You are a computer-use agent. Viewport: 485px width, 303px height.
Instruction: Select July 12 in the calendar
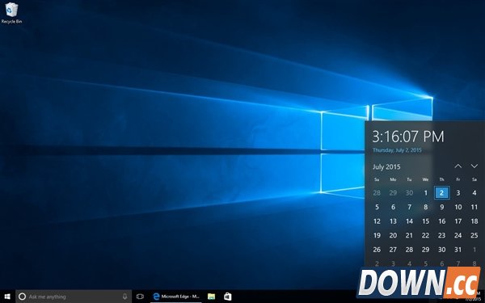click(377, 221)
